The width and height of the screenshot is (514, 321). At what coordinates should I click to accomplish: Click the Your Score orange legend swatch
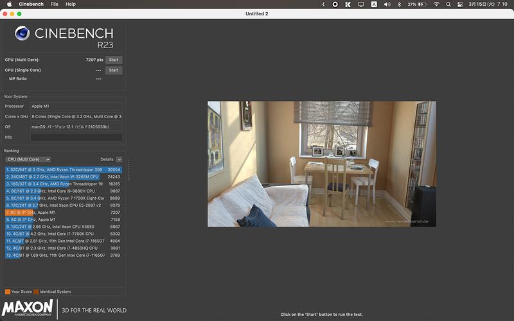tap(8, 291)
